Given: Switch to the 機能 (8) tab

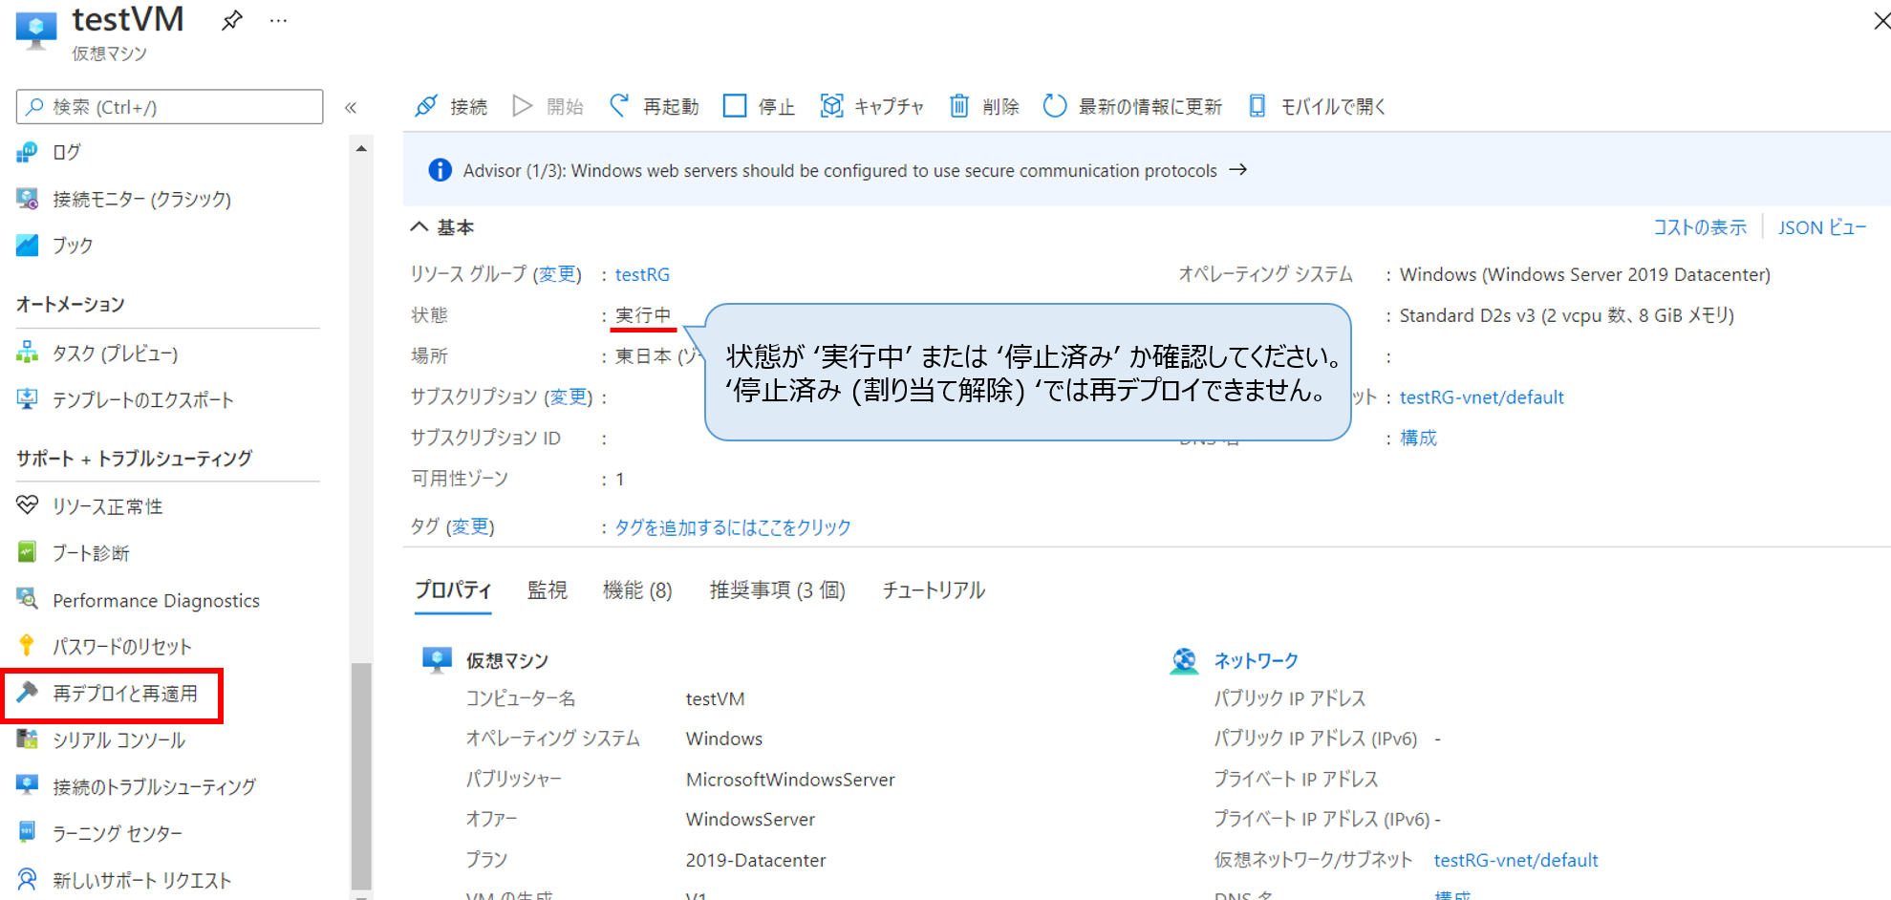Looking at the screenshot, I should (637, 590).
